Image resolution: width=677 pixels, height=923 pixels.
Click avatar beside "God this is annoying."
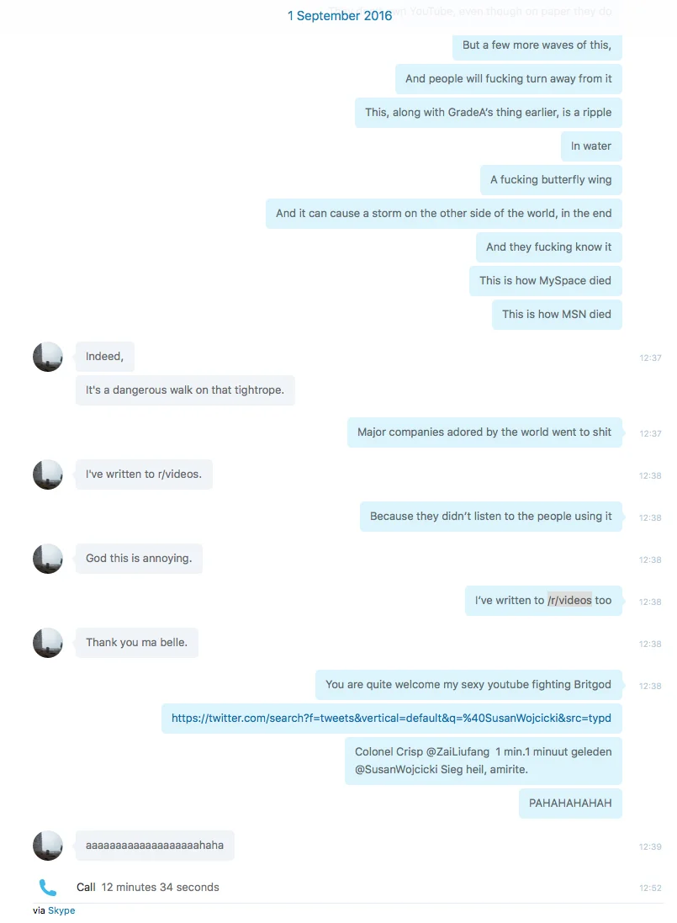48,559
